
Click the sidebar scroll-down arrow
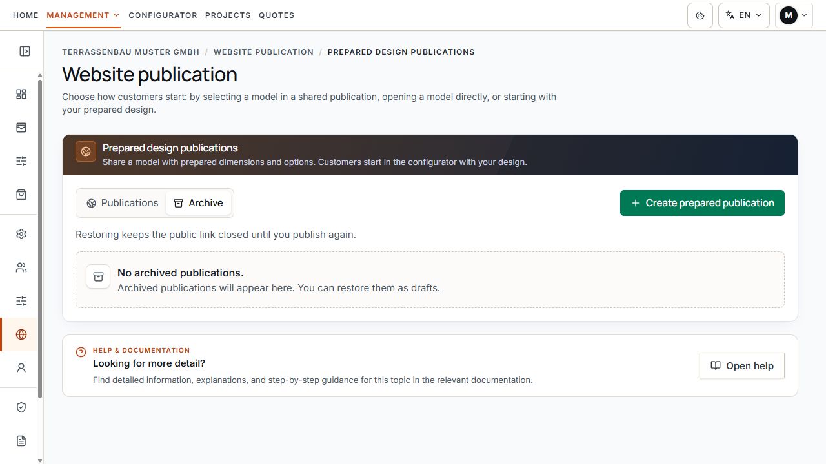[x=40, y=460]
